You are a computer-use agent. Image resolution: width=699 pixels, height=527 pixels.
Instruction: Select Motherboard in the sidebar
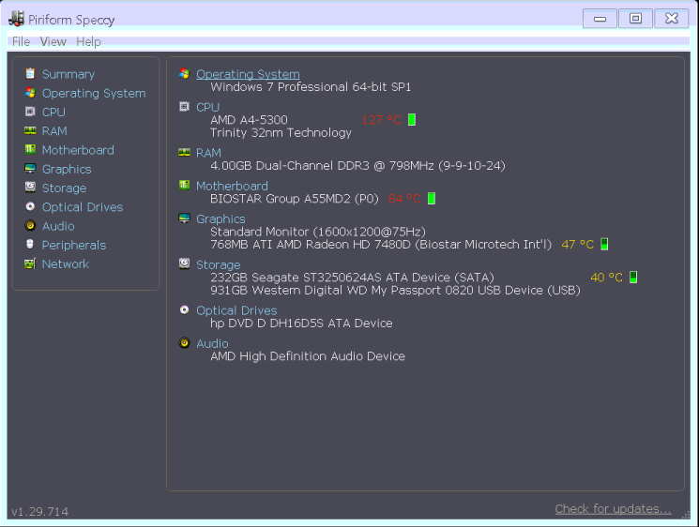pyautogui.click(x=78, y=150)
